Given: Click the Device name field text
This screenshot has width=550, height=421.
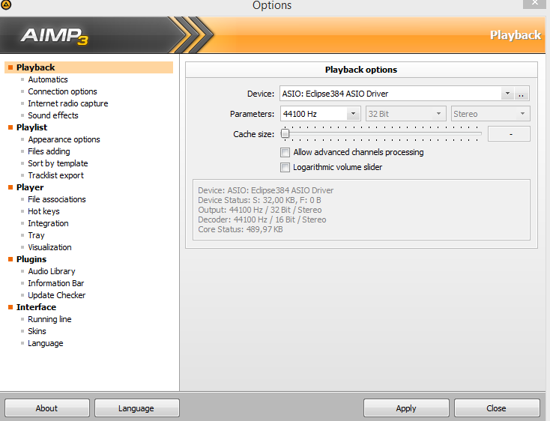Looking at the screenshot, I should coord(335,94).
